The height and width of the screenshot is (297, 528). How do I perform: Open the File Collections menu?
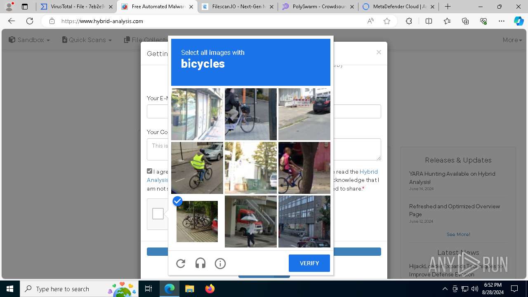pos(146,40)
